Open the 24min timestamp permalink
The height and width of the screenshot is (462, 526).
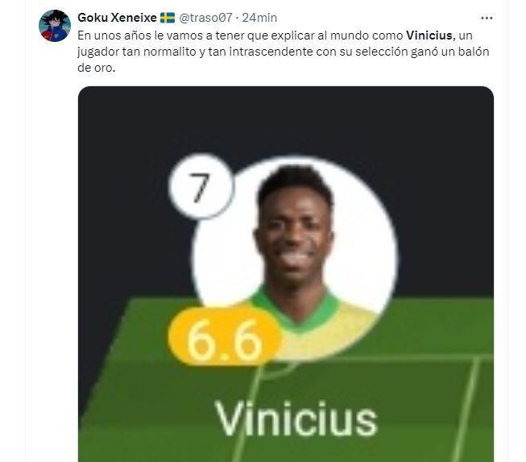click(259, 18)
